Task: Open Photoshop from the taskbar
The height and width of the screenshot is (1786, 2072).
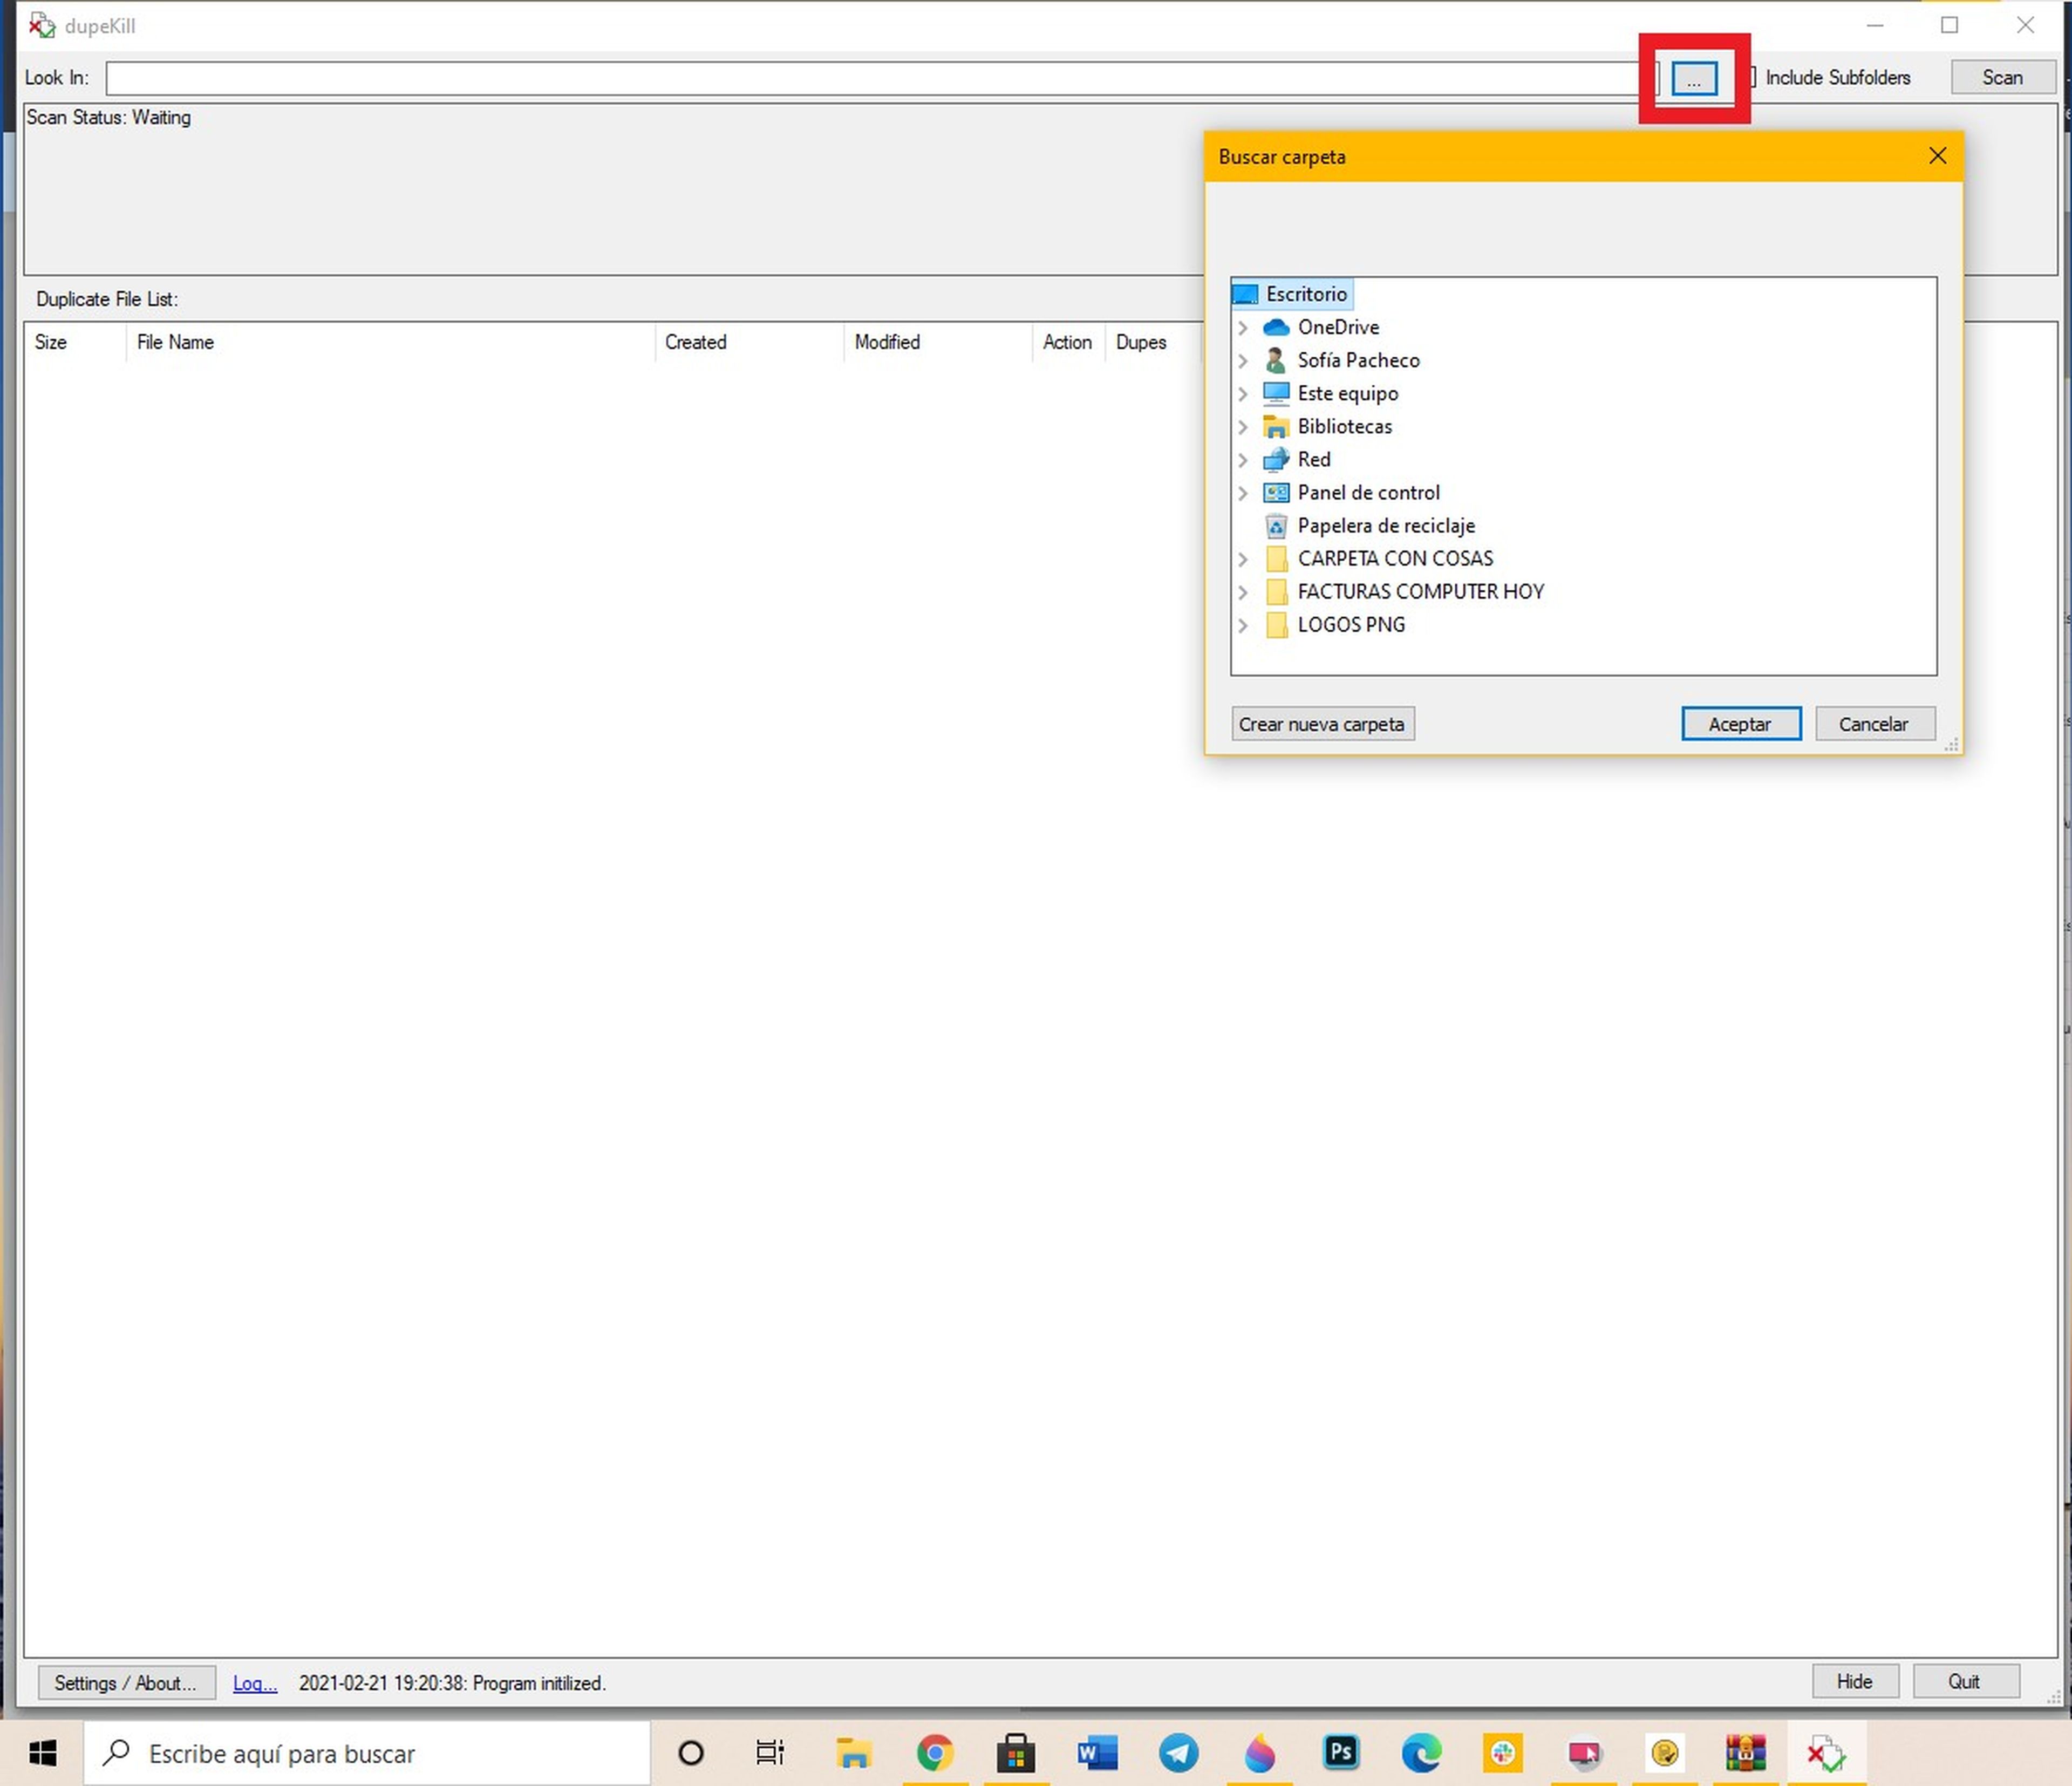Action: click(x=1340, y=1752)
